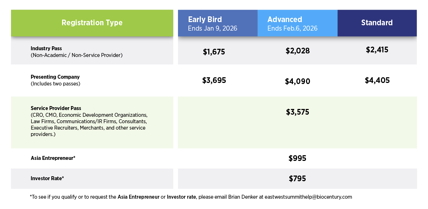Click the eastwestsummithelp@biocentury.com email address
Viewport: 428px width, 209px height.
tap(308, 197)
